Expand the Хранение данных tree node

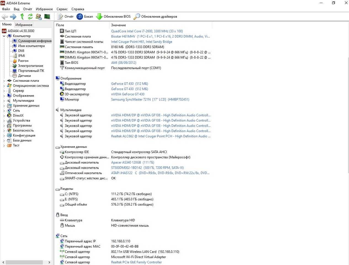[4, 106]
